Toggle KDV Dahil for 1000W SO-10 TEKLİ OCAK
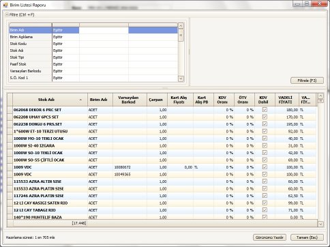330x247 pixels. point(265,153)
